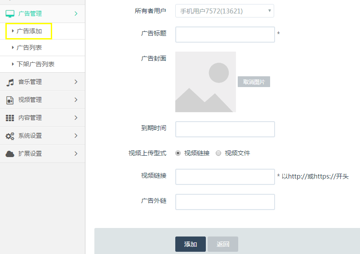This screenshot has width=360, height=254.
Task: Open the 广告列表 submenu item
Action: pos(29,48)
